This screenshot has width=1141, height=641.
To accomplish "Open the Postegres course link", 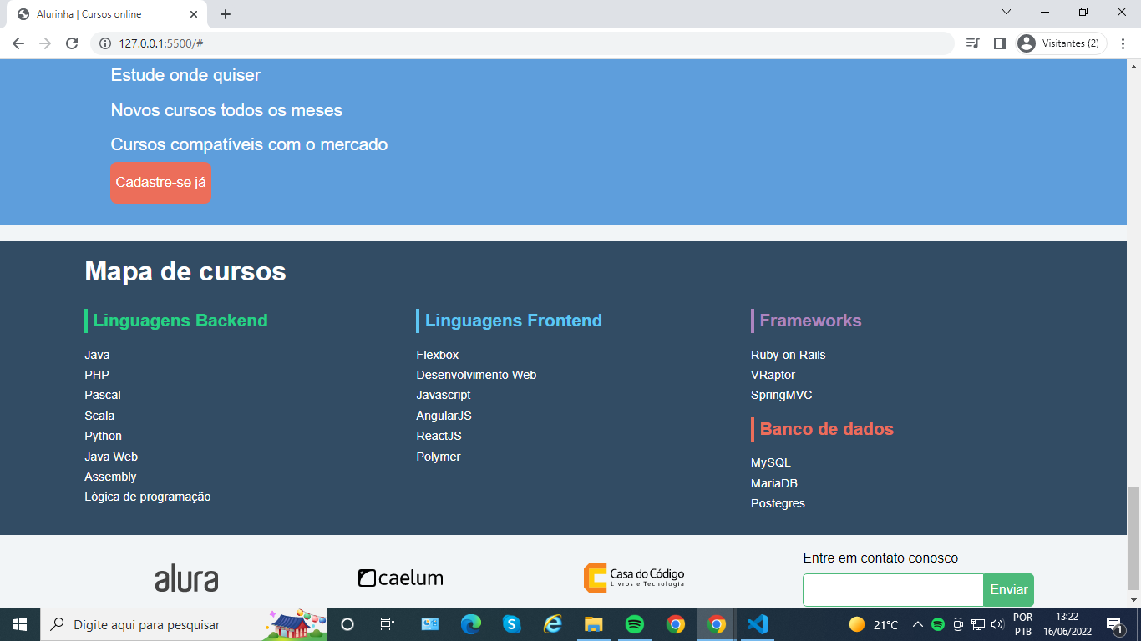I will point(778,503).
